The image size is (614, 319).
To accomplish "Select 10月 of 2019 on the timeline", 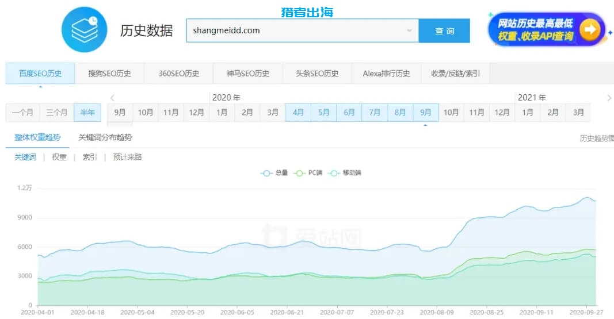I will click(145, 113).
